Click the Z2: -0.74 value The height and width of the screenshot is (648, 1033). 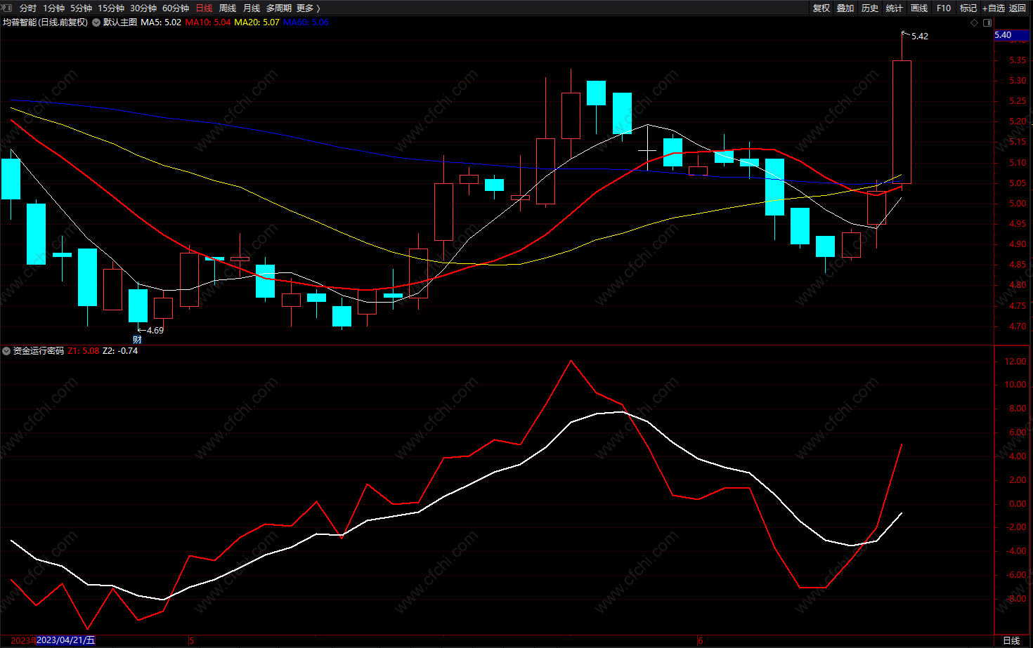120,351
